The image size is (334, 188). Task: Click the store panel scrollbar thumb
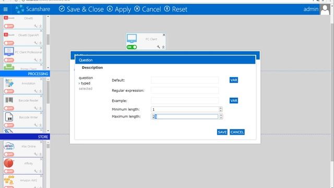tap(48, 146)
